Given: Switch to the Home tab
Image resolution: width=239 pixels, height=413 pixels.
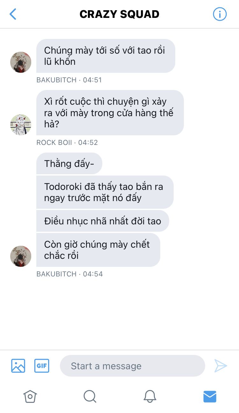Looking at the screenshot, I should point(30,396).
